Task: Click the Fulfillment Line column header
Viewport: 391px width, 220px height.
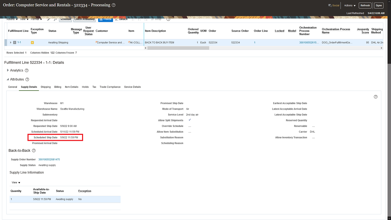Action: tap(18, 31)
